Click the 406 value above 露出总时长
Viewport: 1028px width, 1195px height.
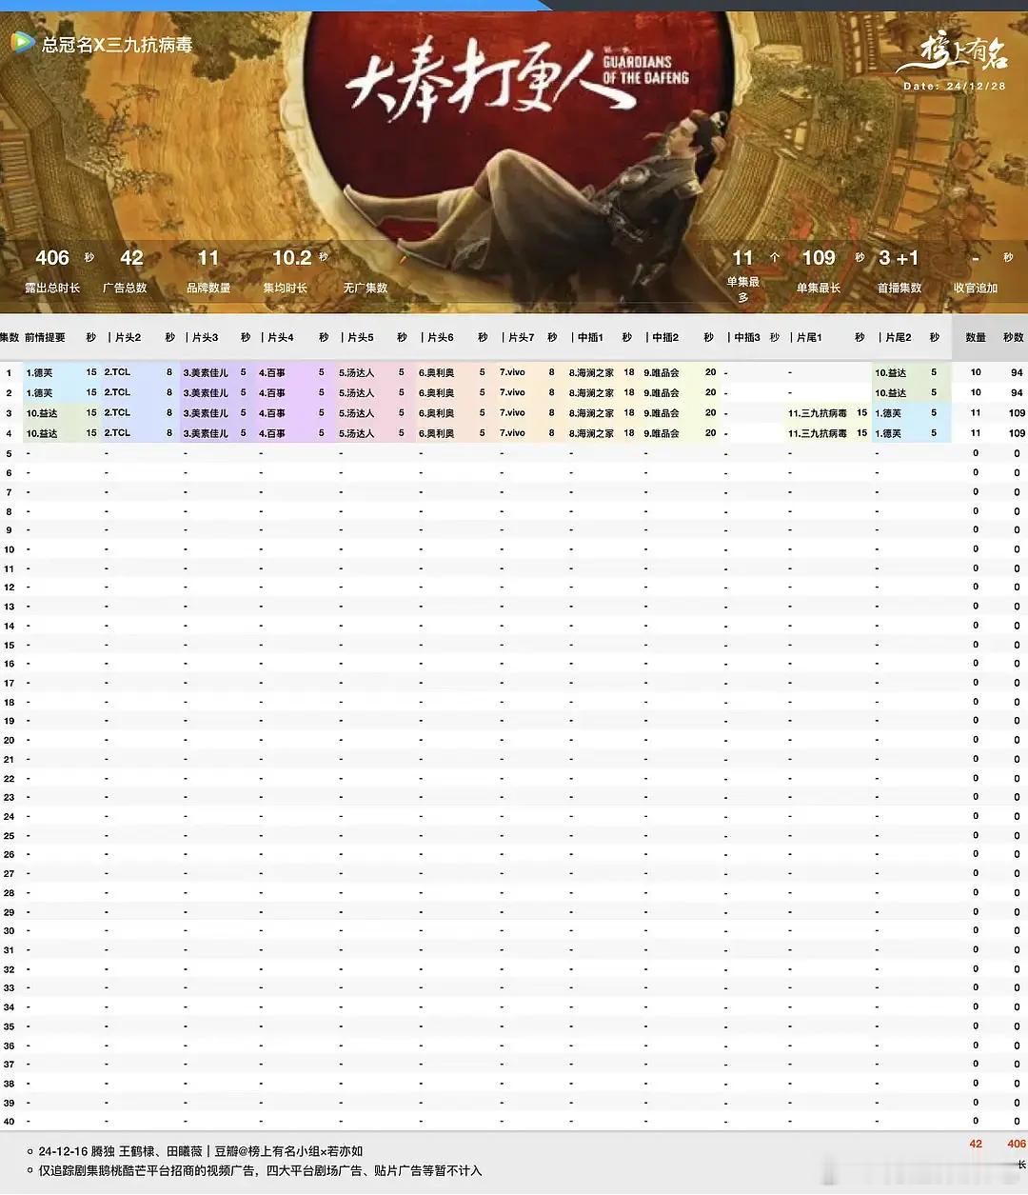(x=52, y=258)
